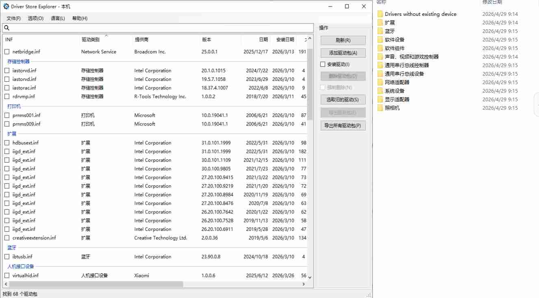Viewport: 539px width, 298px height.
Task: Open the 语言(L) menu
Action: [x=58, y=18]
